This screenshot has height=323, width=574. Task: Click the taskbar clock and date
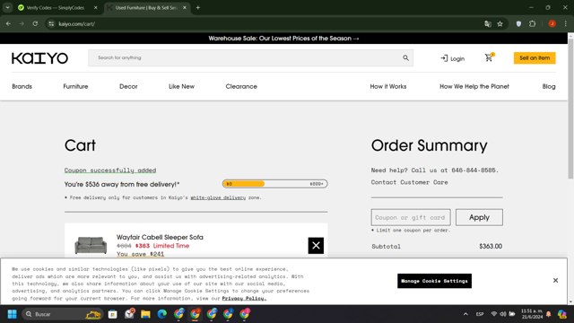(532, 314)
